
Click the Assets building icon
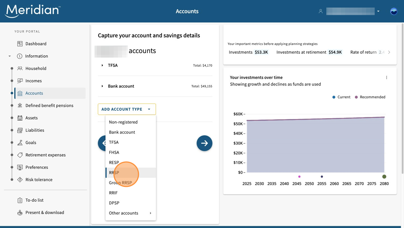pos(20,118)
